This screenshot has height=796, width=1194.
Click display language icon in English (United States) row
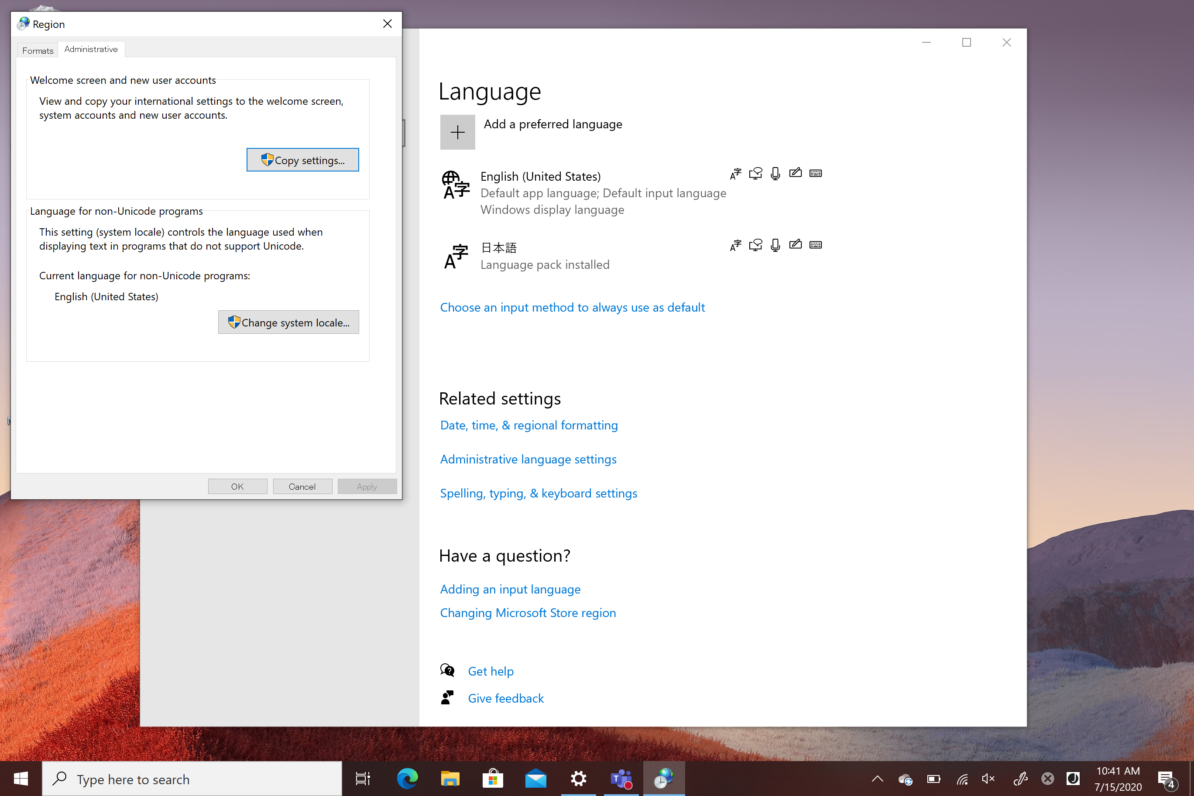click(736, 174)
